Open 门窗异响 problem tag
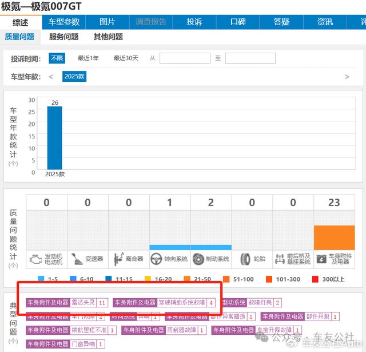366x352 pixels. (66, 344)
